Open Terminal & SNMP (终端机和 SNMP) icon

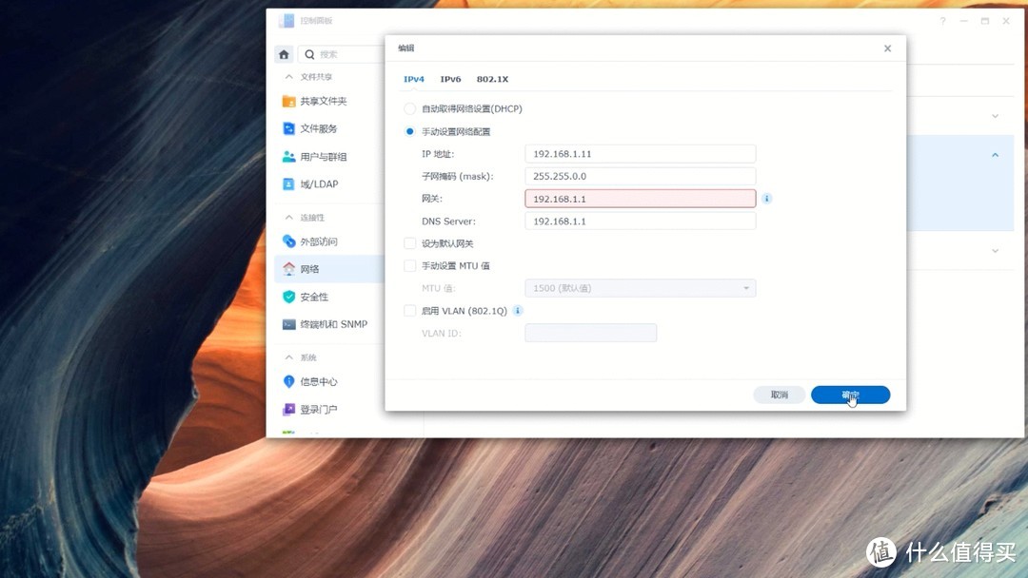(288, 324)
